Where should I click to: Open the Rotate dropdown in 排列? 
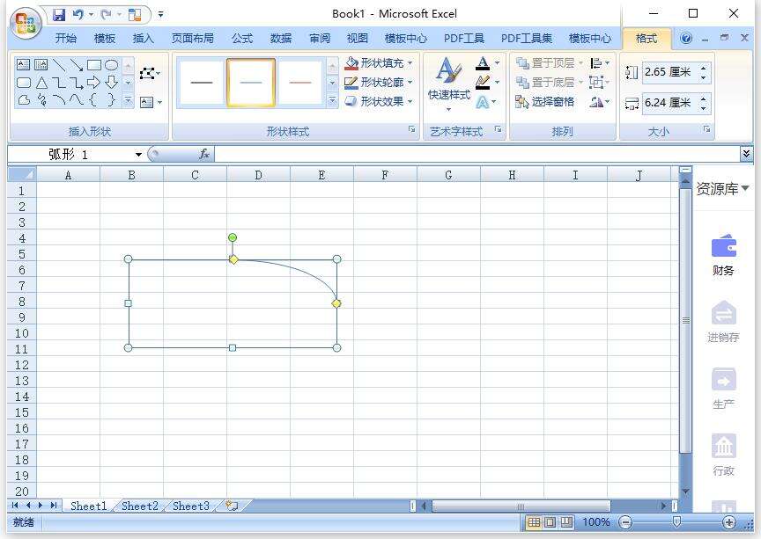click(x=600, y=102)
